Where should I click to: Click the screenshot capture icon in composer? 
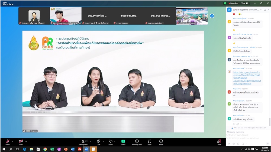(243, 144)
